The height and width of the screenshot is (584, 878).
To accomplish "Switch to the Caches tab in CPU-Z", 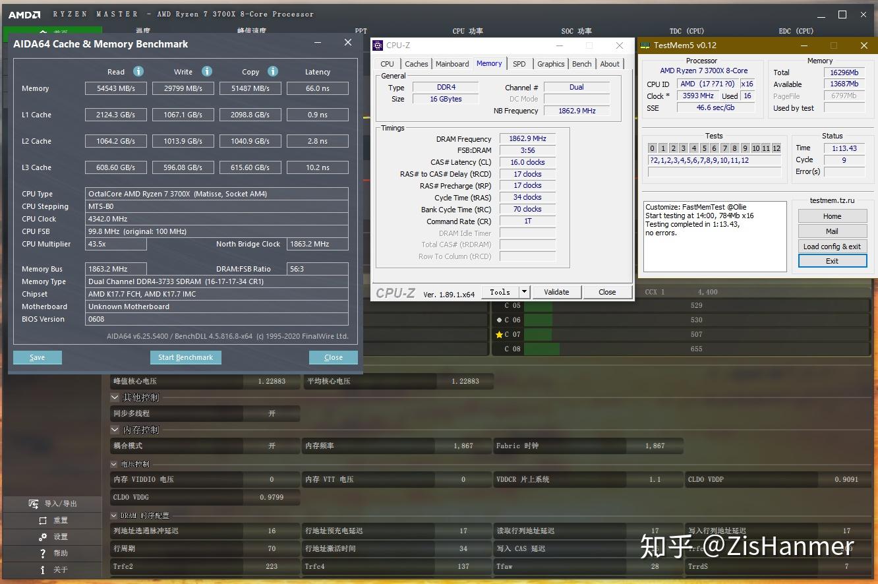I will 416,64.
